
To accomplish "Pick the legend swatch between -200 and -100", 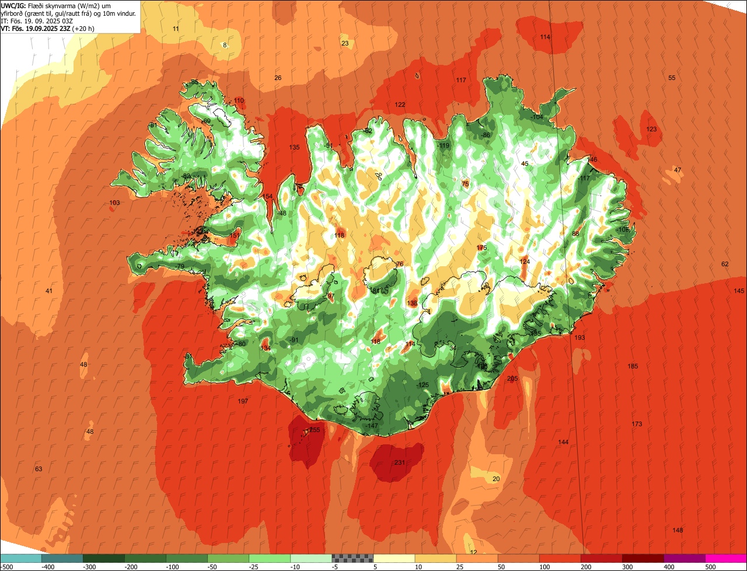I will [x=145, y=558].
